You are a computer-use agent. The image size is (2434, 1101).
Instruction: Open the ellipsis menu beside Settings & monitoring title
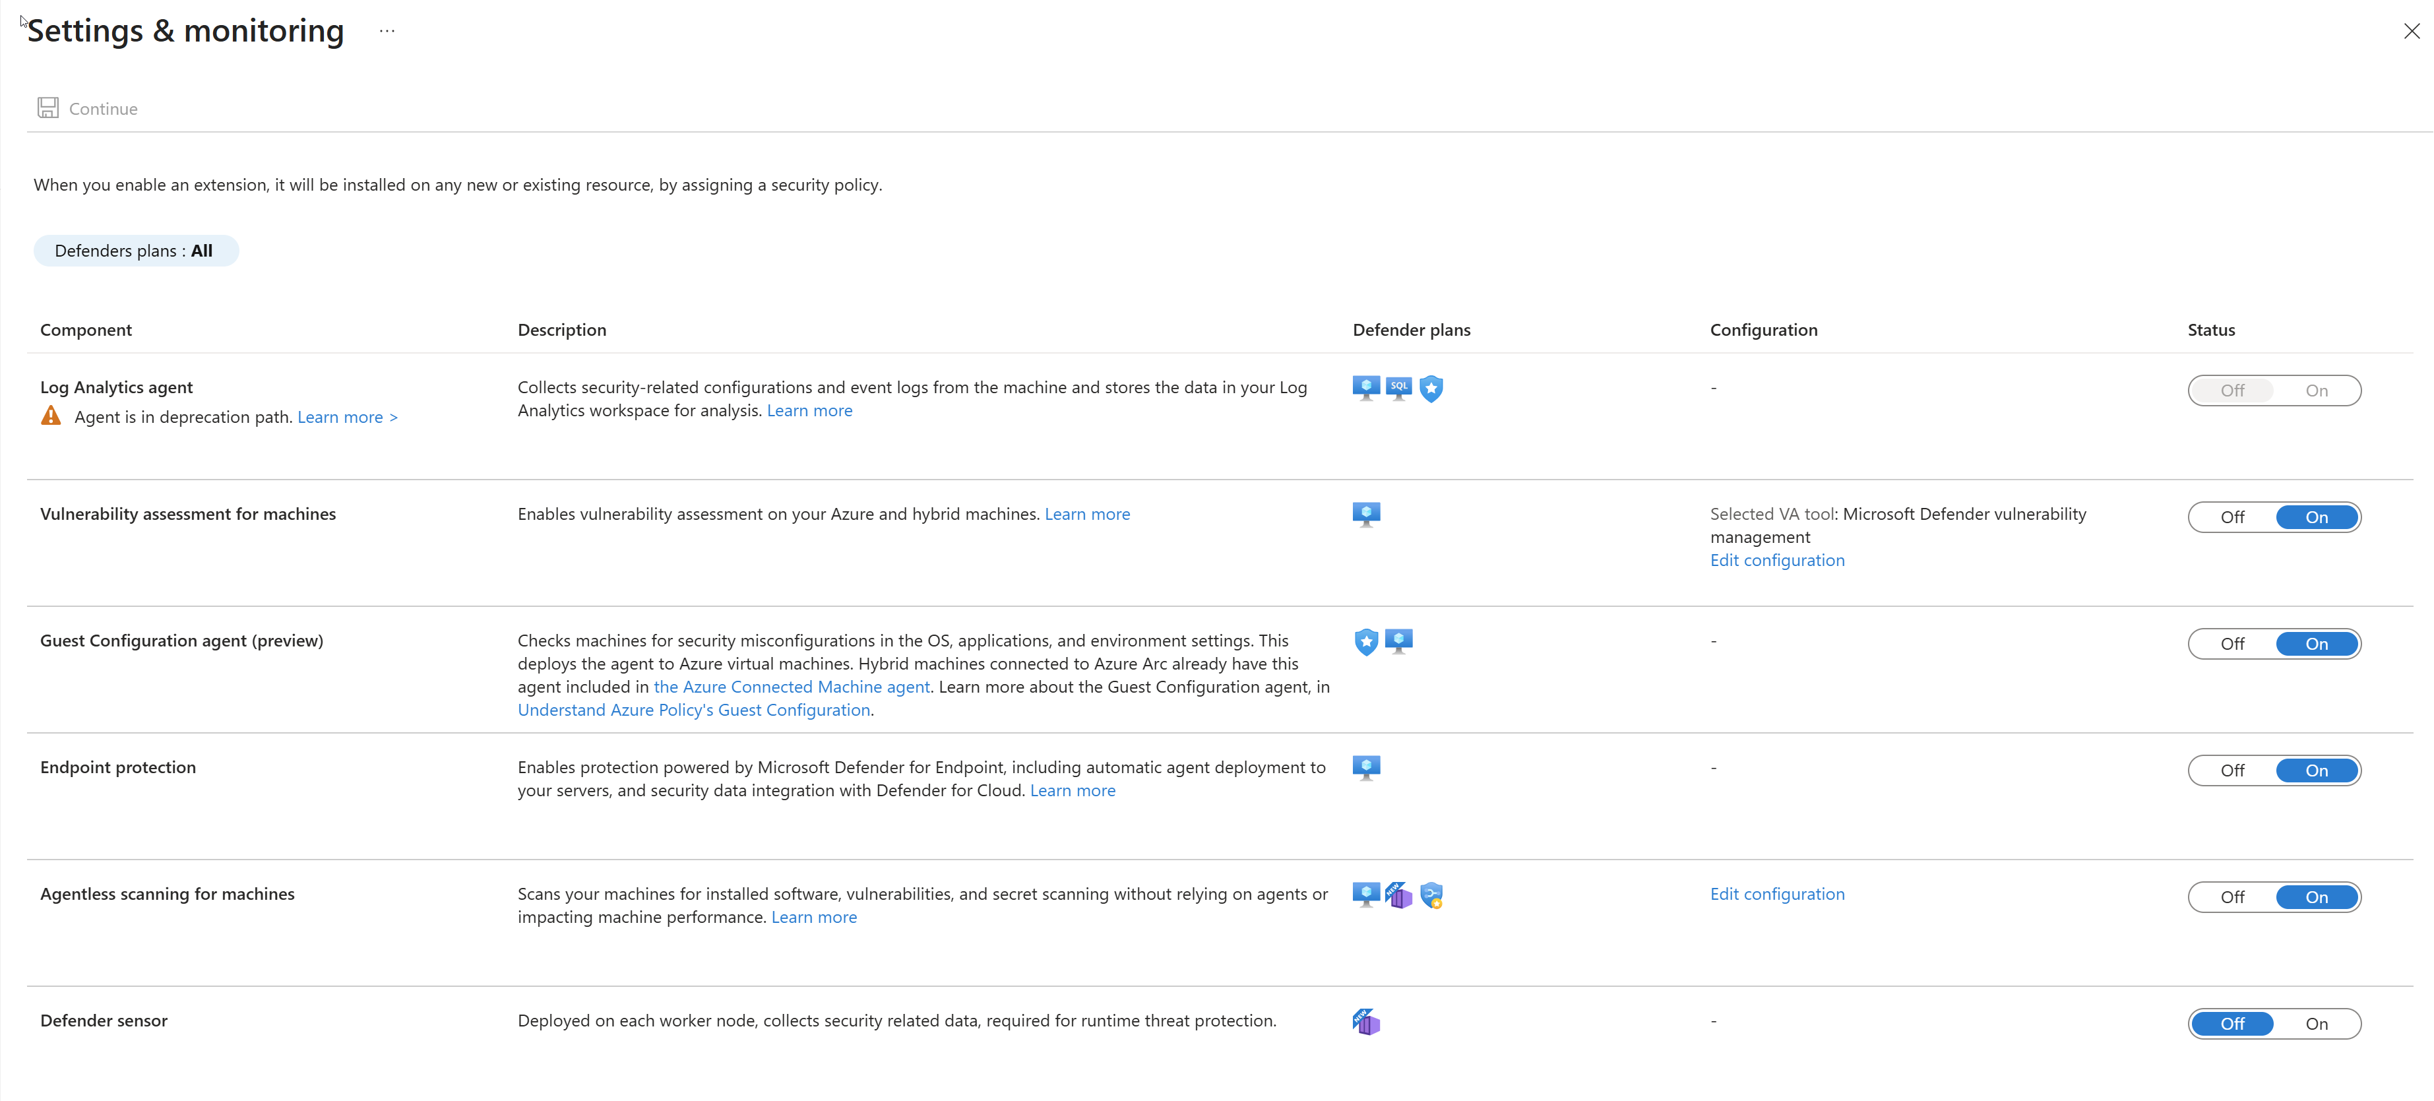tap(387, 31)
